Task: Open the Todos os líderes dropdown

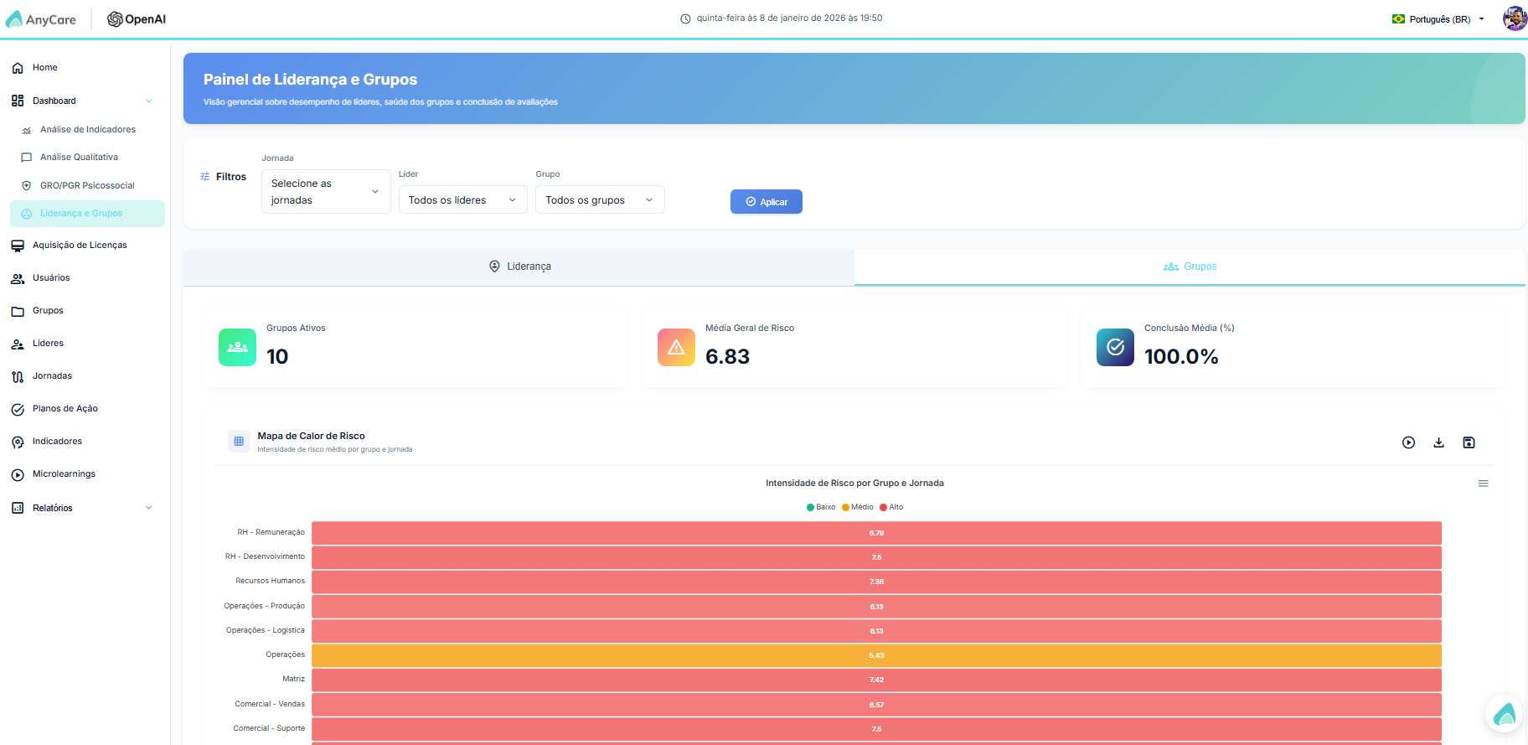Action: point(462,200)
